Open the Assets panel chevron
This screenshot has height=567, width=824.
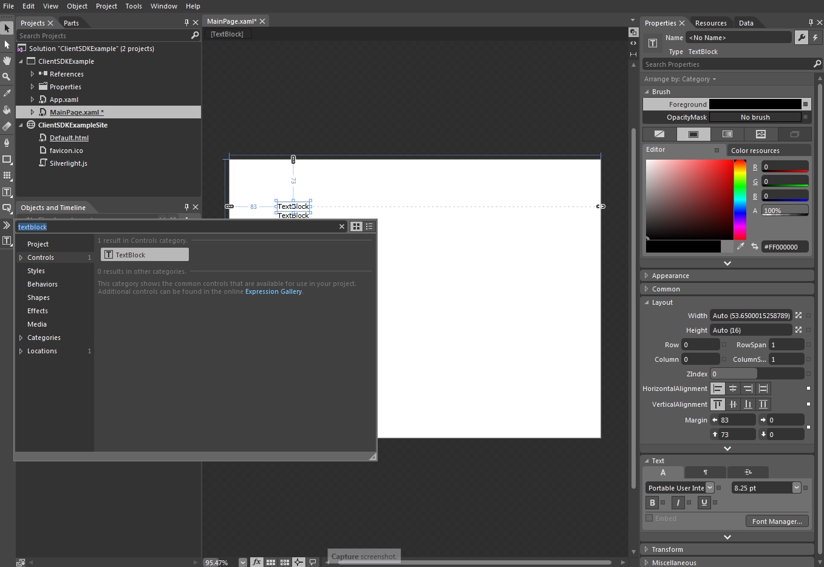pos(7,225)
